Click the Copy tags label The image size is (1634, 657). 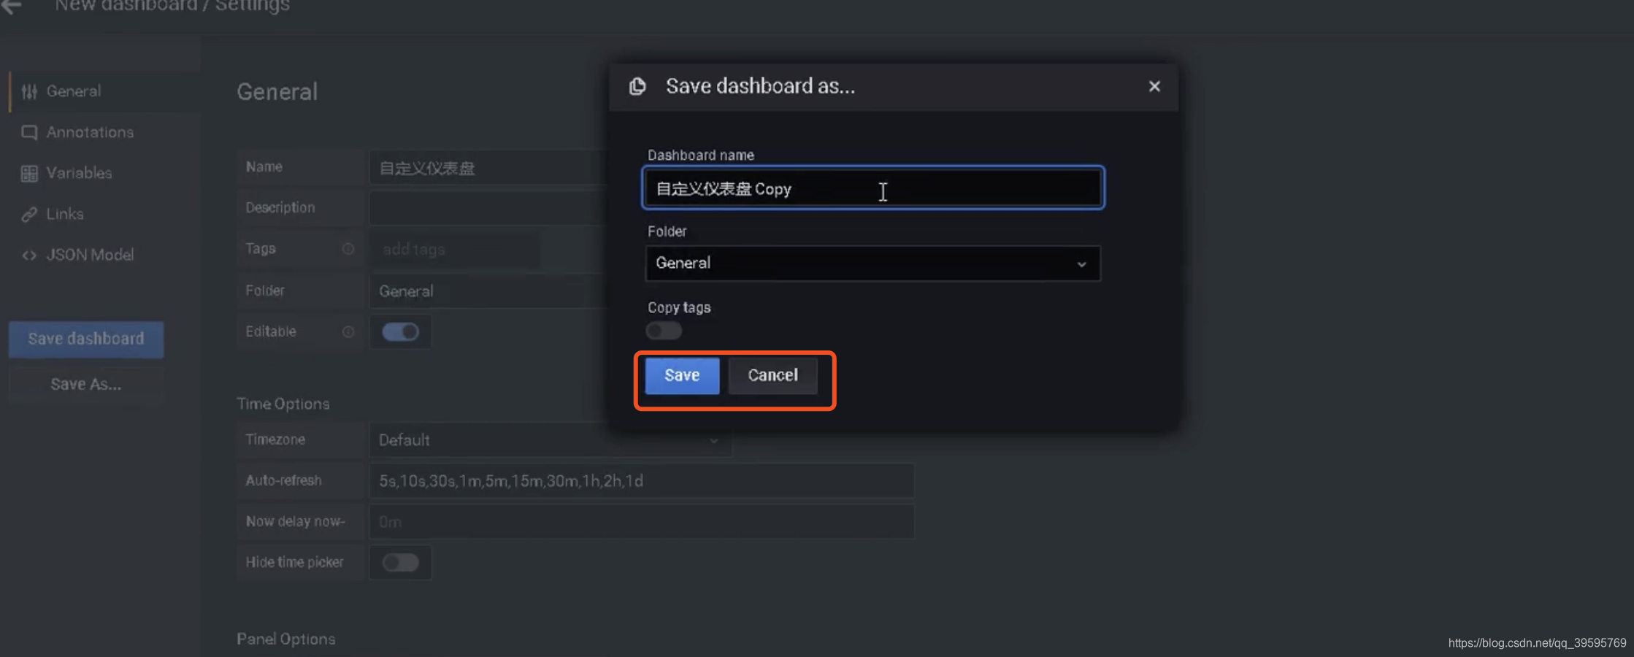coord(679,307)
